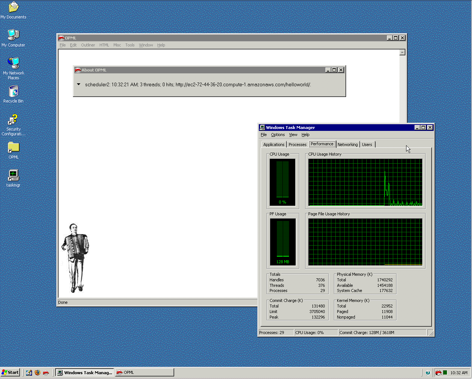472x379 pixels.
Task: Click the CPU usage meter tray icon
Action: (445, 372)
